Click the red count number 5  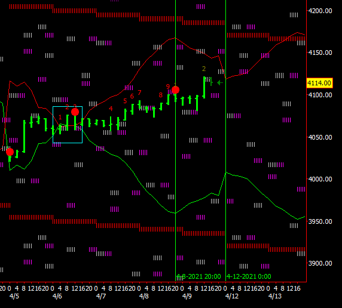pos(125,101)
